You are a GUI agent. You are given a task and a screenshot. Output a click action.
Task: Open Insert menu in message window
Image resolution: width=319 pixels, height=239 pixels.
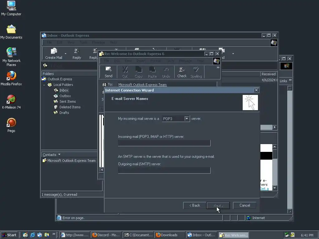click(x=141, y=61)
